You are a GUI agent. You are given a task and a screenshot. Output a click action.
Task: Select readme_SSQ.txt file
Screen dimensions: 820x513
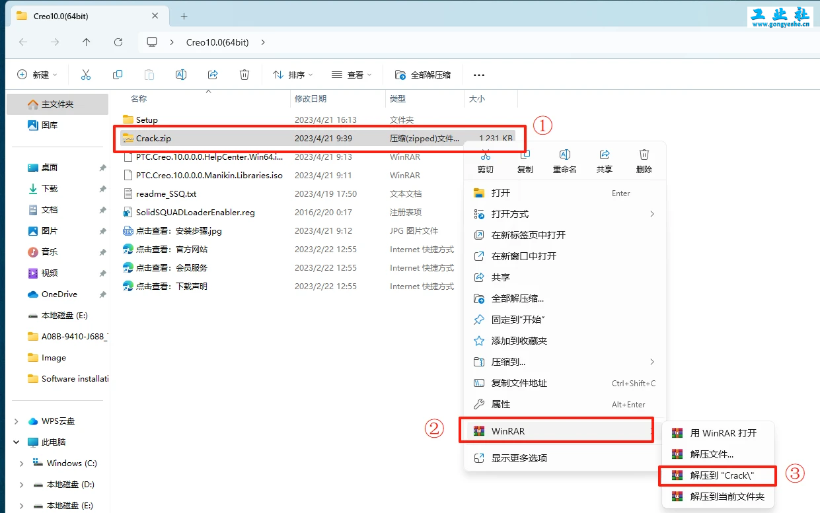click(x=159, y=194)
